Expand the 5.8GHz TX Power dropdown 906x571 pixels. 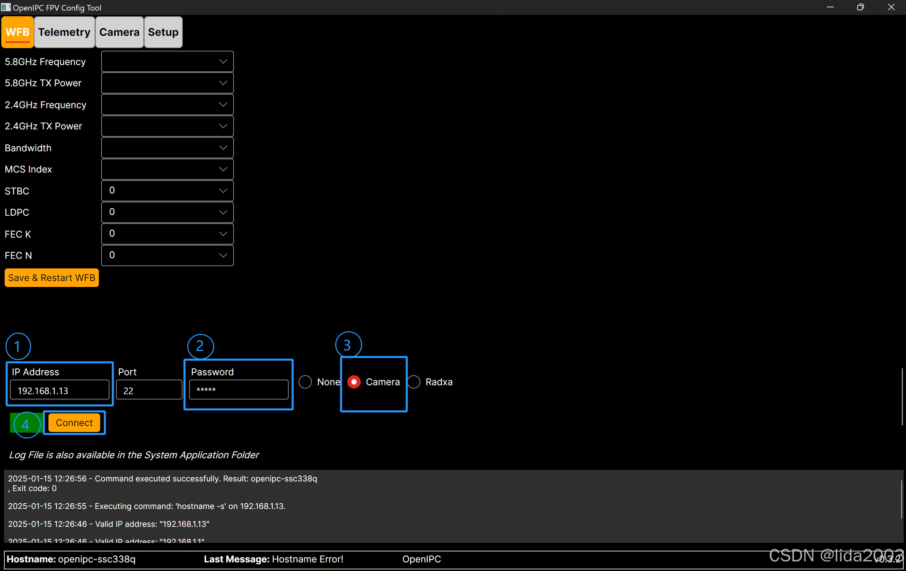[x=167, y=83]
